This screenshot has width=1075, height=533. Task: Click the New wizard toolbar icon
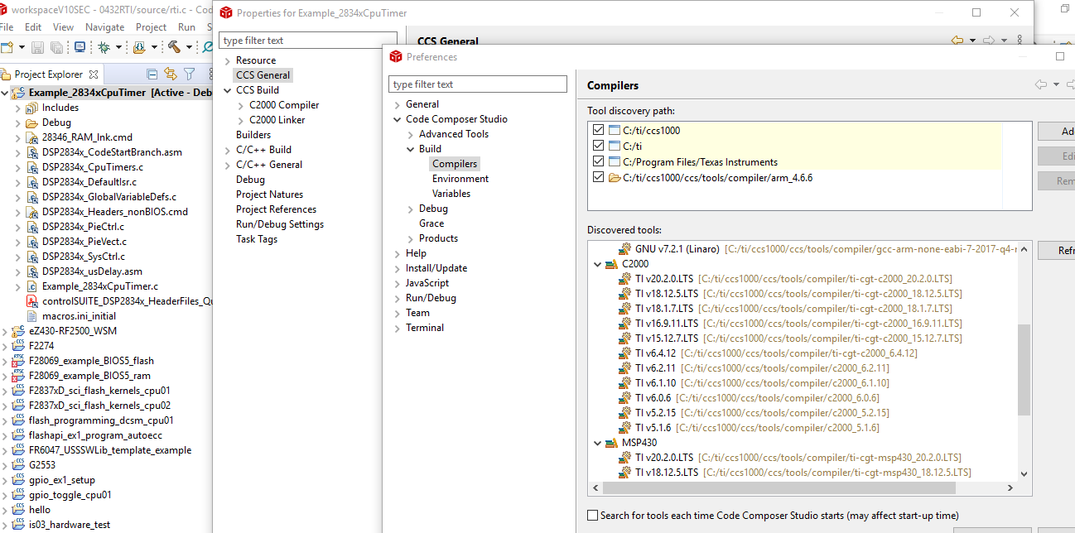click(x=7, y=47)
